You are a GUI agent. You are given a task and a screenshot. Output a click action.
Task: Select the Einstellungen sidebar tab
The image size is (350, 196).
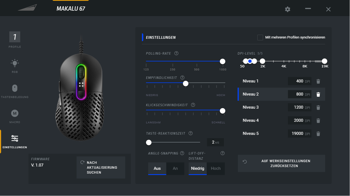(15, 141)
